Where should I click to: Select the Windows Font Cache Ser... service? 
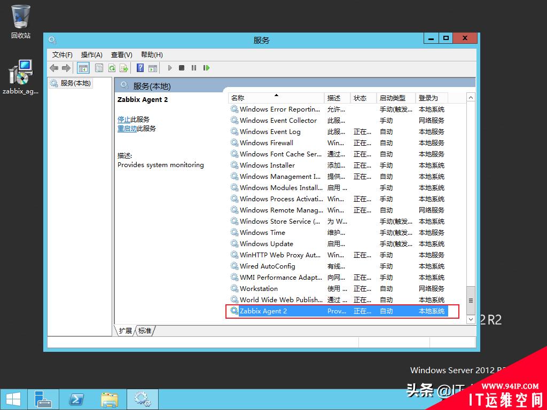click(338, 154)
